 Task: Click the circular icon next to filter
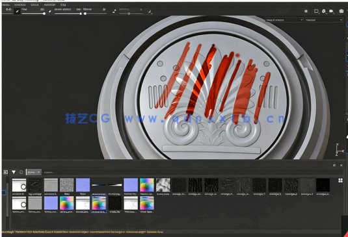coord(21,172)
